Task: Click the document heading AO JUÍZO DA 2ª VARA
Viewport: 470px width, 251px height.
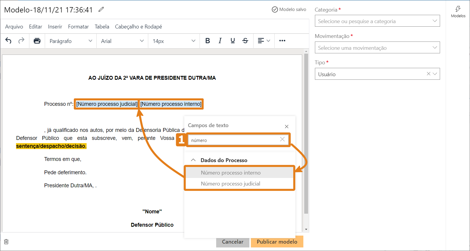Action: pyautogui.click(x=152, y=78)
